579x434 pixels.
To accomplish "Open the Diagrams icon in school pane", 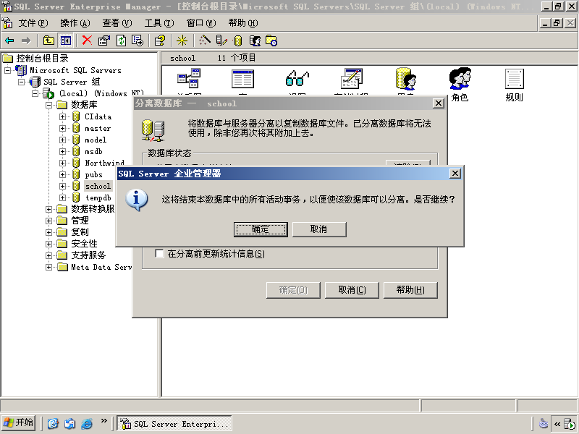I will point(189,78).
